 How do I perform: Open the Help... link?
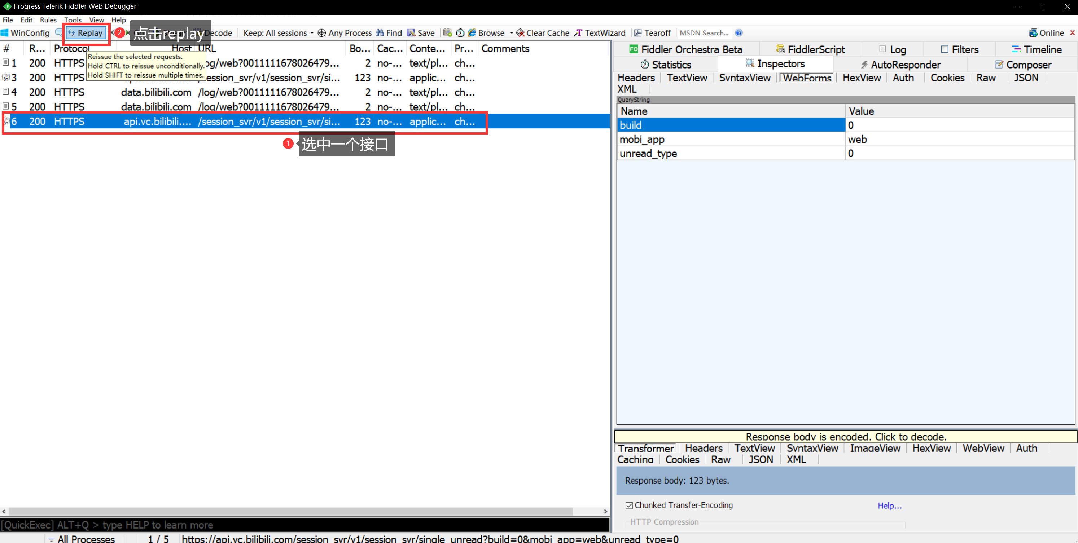[x=889, y=506]
